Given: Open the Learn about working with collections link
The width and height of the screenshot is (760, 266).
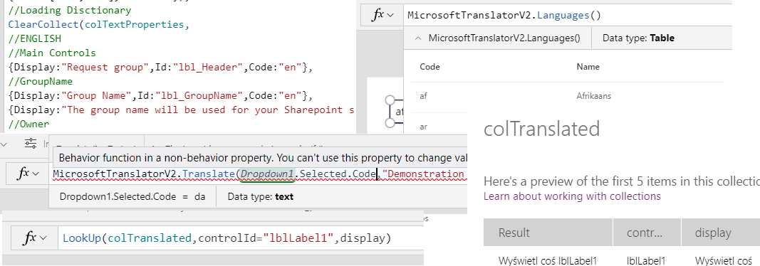Looking at the screenshot, I should (572, 196).
